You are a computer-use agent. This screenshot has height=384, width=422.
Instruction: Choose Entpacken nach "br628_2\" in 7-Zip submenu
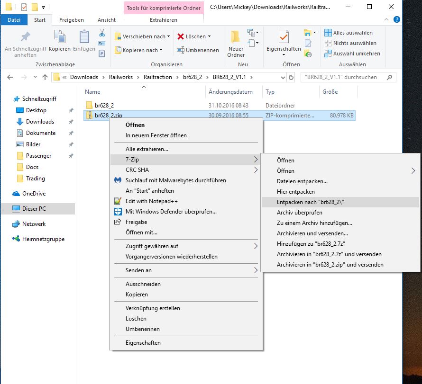coord(310,202)
